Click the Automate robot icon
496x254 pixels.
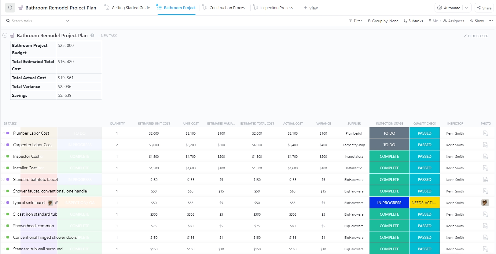point(439,8)
